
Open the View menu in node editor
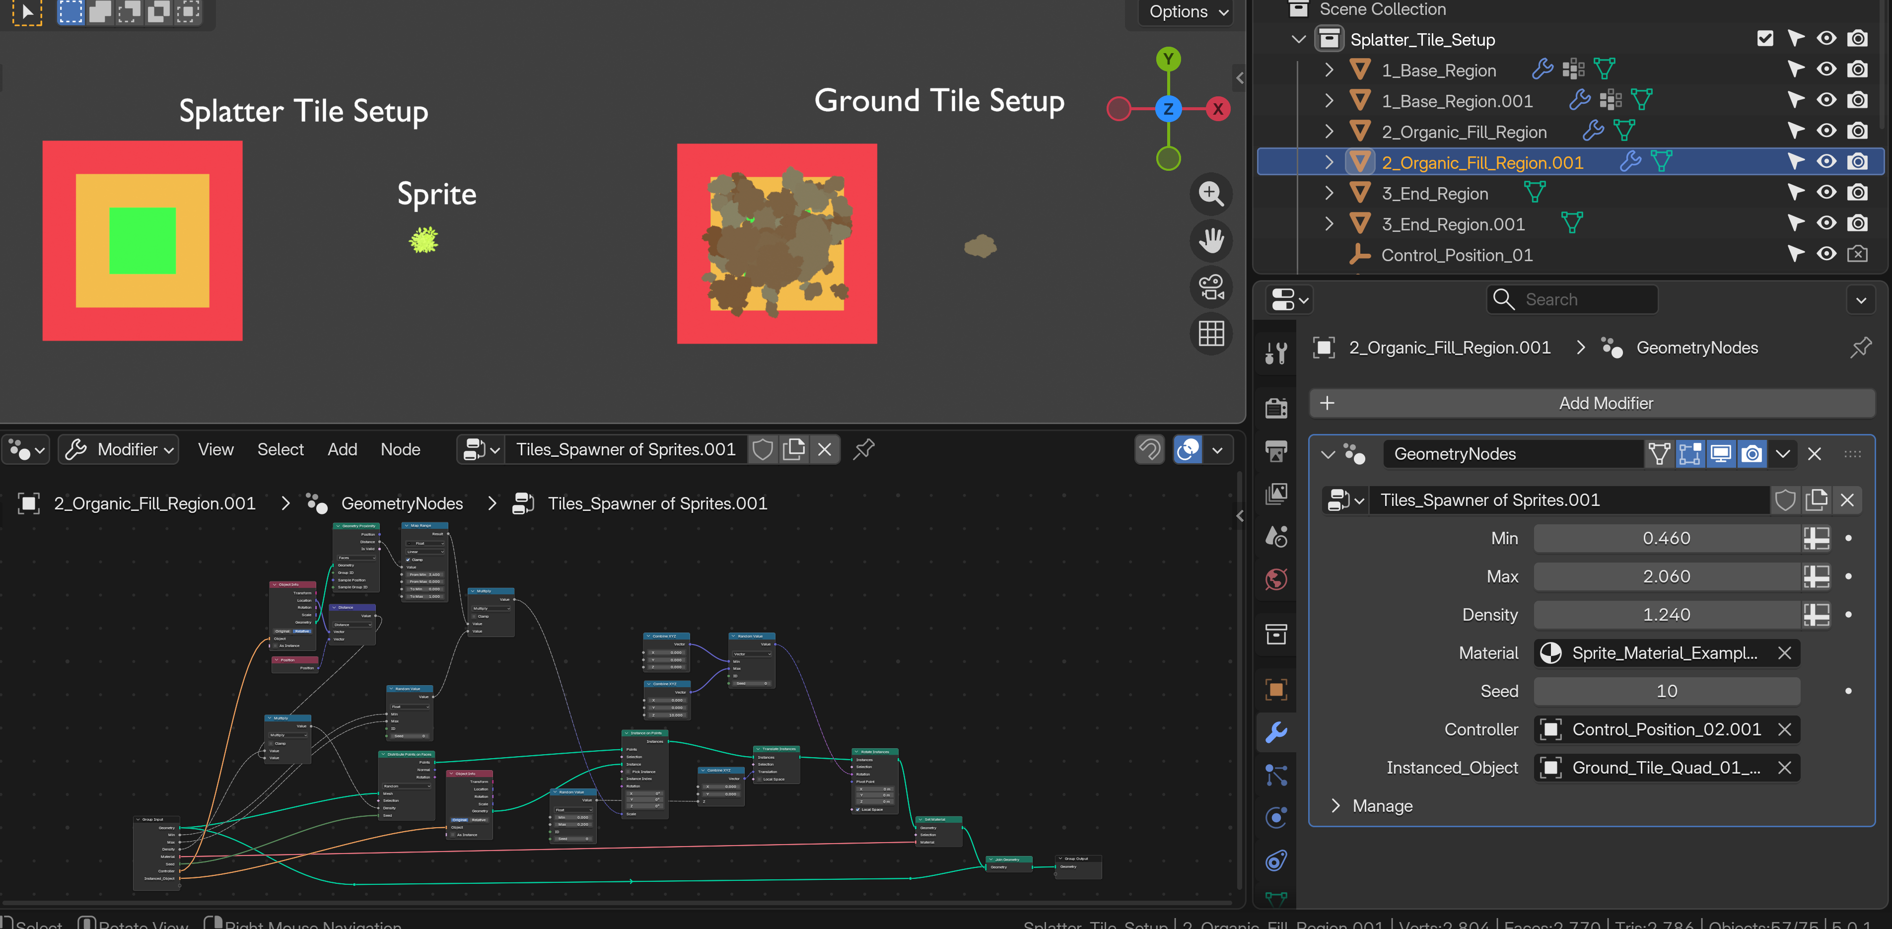(215, 449)
